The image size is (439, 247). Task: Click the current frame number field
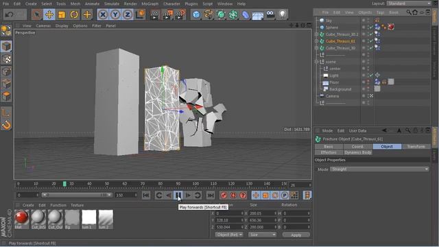(300, 185)
